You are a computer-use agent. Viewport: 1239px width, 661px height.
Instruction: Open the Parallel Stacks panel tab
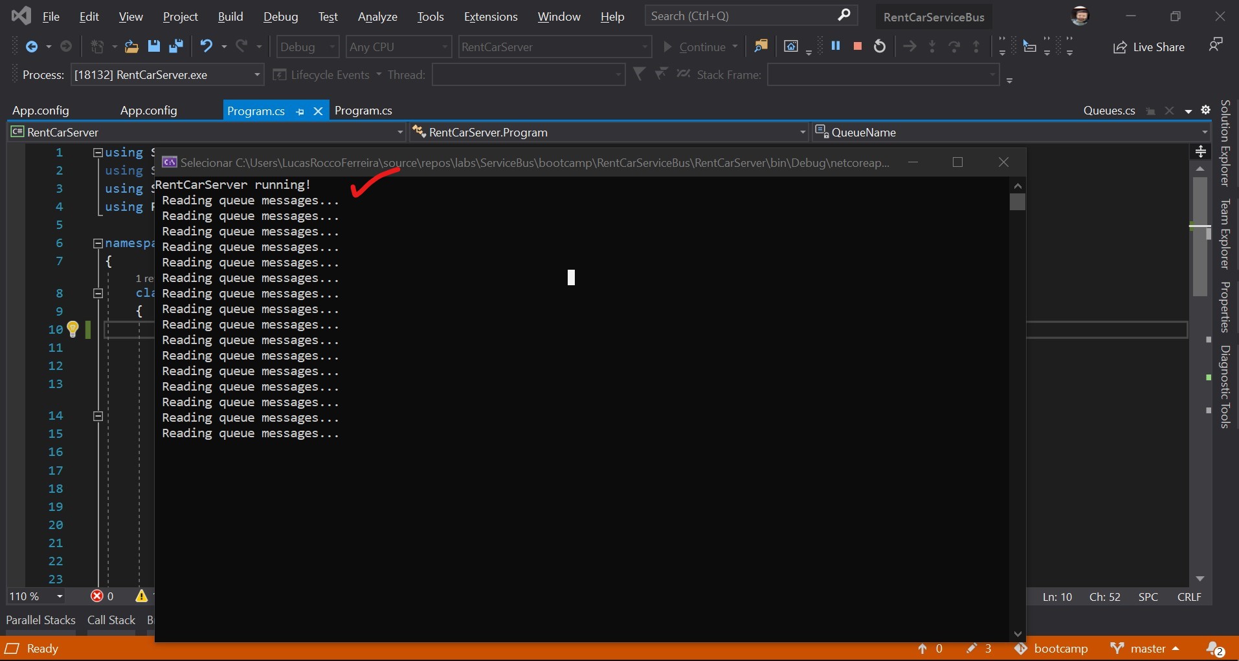coord(41,620)
